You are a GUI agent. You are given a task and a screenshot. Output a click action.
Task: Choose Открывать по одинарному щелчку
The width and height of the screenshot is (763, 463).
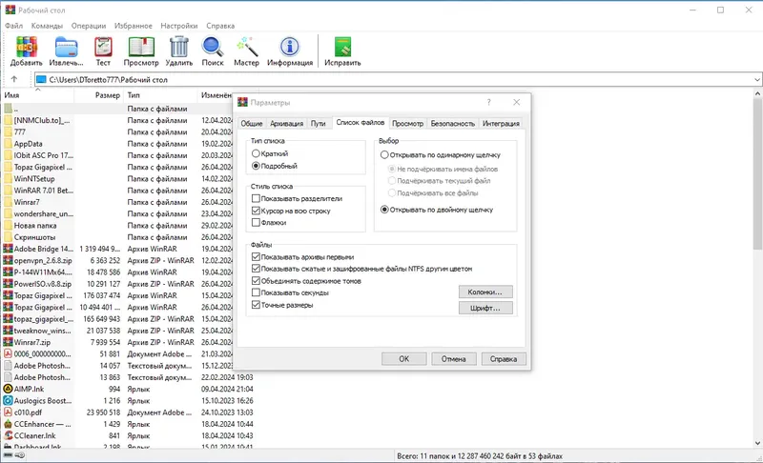click(x=384, y=155)
